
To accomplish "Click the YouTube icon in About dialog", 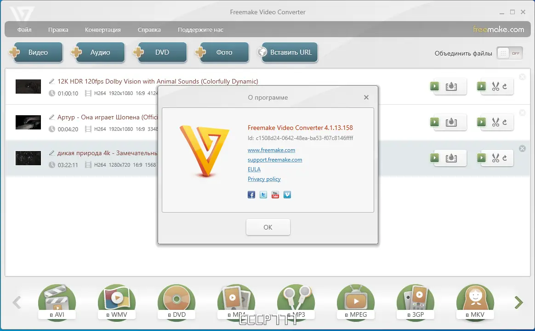I will [275, 195].
